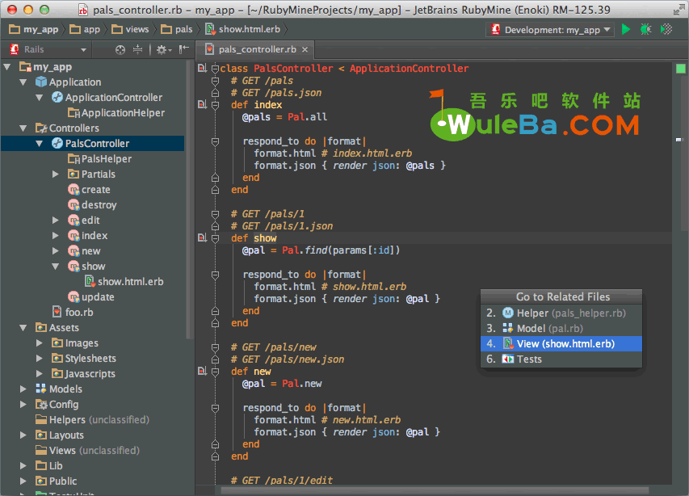Click the PalsController class icon in tree
This screenshot has height=496, width=689.
(57, 143)
